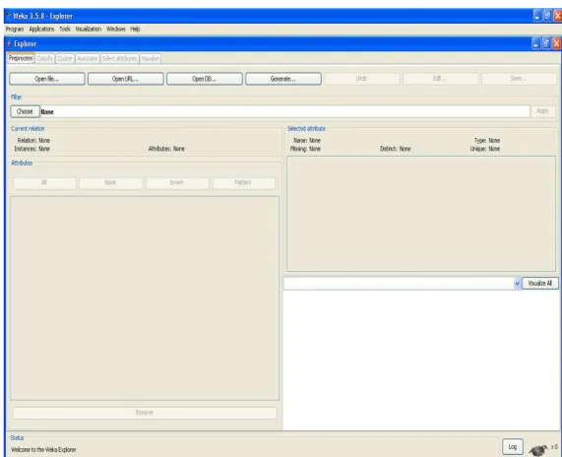This screenshot has width=562, height=457.
Task: Click the empty attributes list panel
Action: point(145,298)
